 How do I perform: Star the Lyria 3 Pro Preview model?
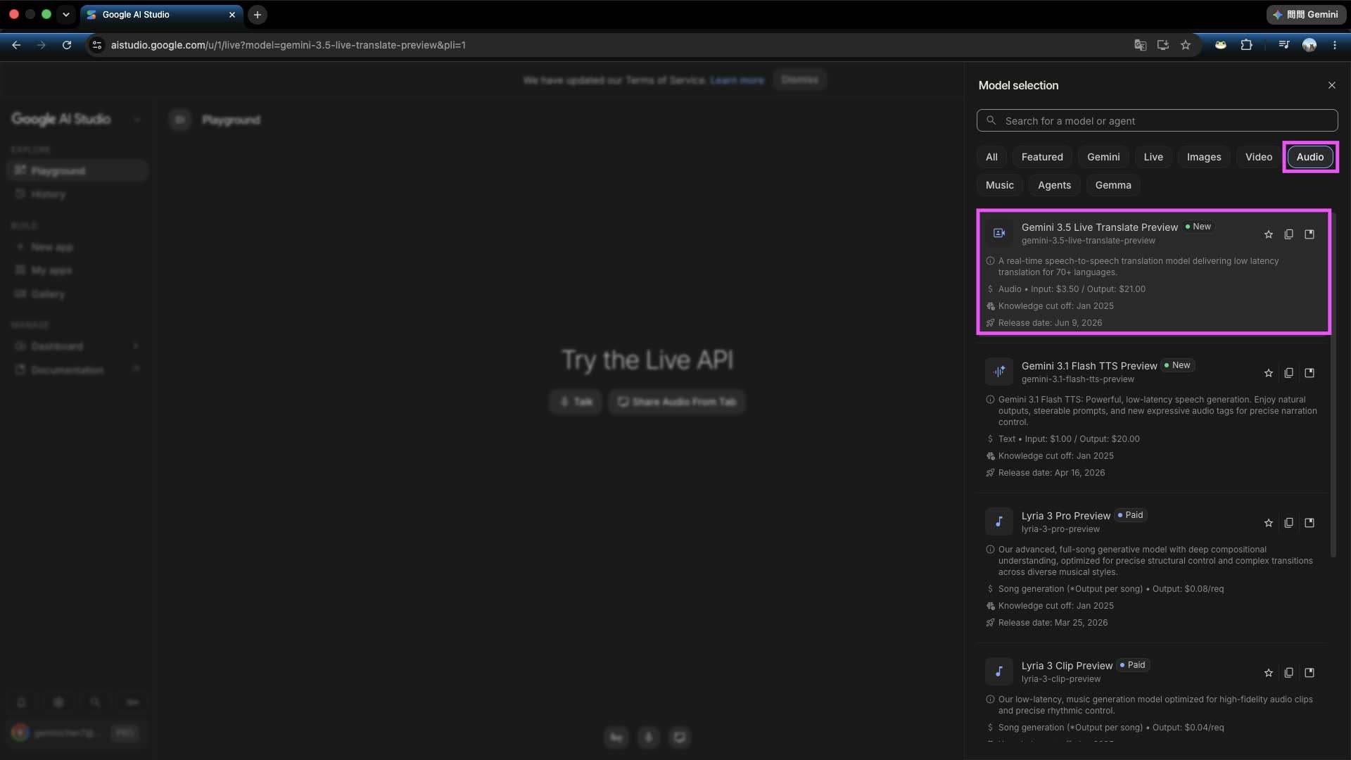point(1268,523)
